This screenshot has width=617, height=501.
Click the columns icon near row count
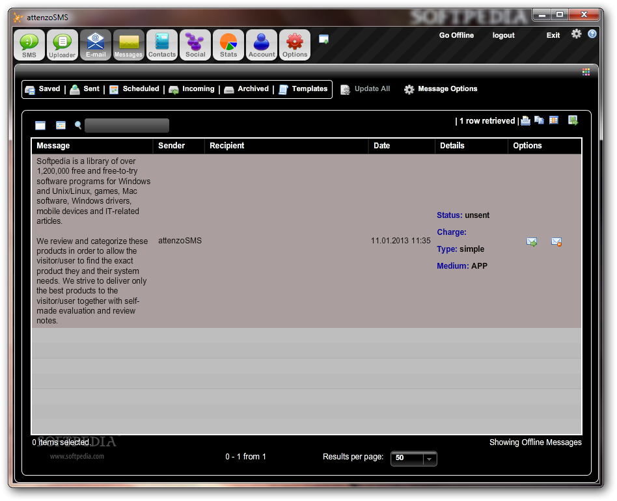coord(554,120)
